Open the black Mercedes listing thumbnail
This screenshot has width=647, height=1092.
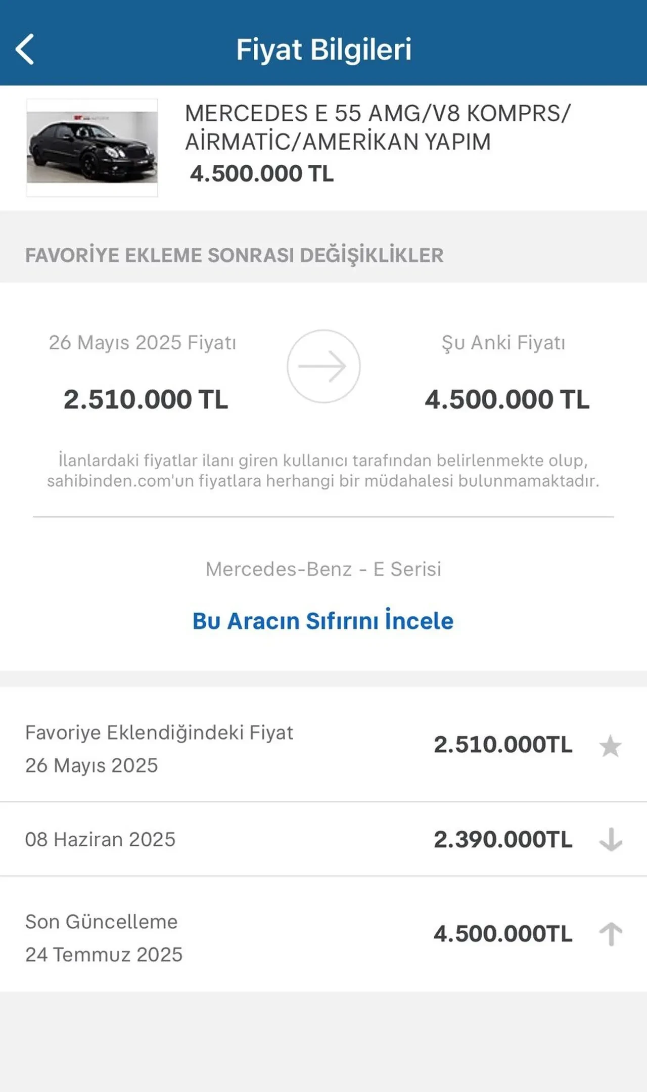92,147
